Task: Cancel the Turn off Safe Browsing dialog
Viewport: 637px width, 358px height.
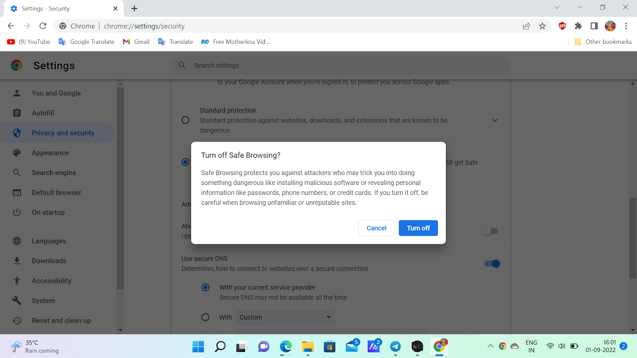Action: (x=377, y=228)
